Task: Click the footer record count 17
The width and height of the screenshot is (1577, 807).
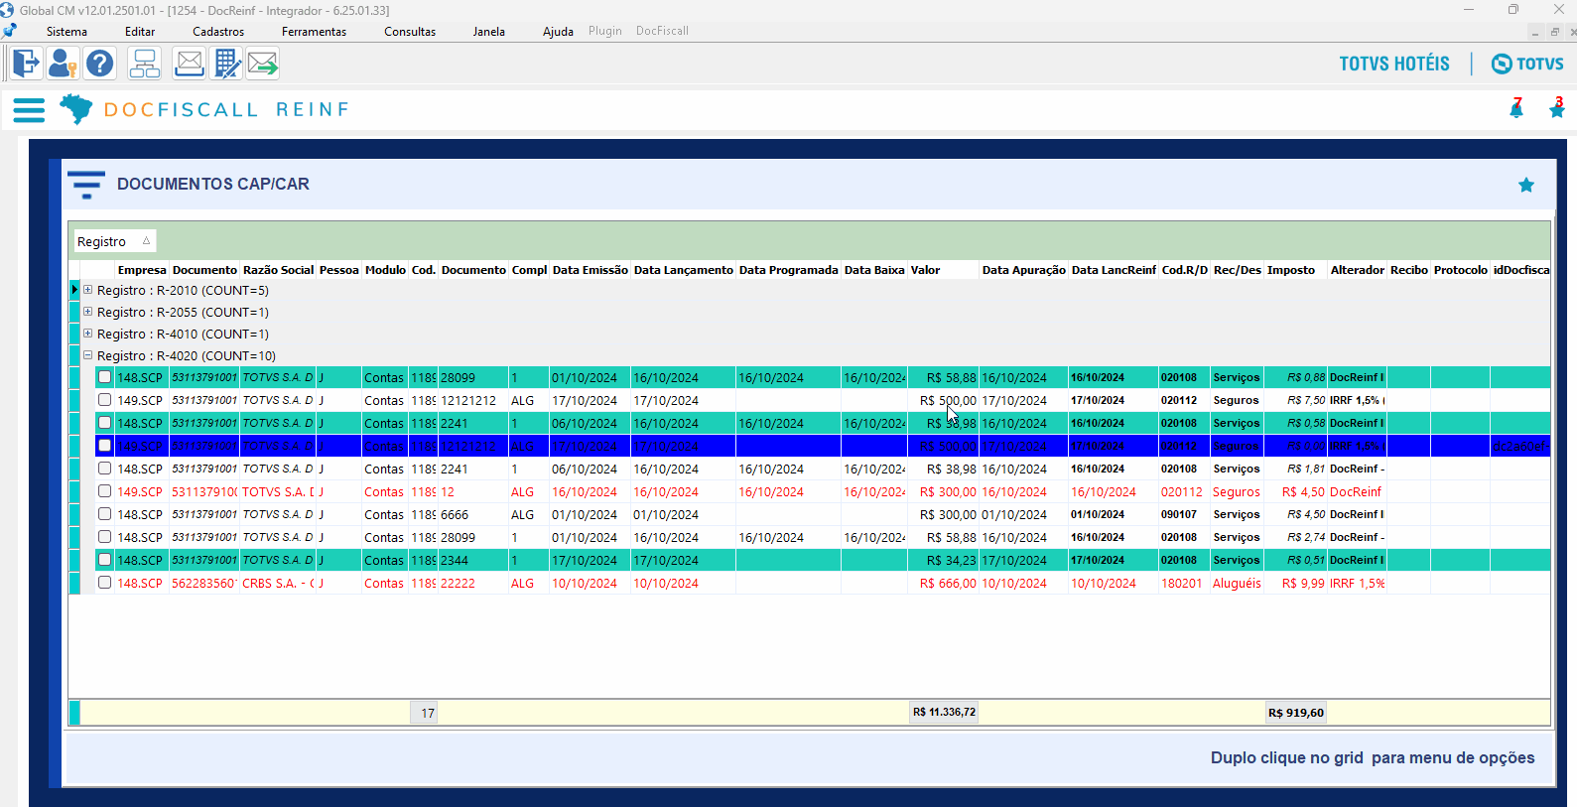Action: pos(424,713)
